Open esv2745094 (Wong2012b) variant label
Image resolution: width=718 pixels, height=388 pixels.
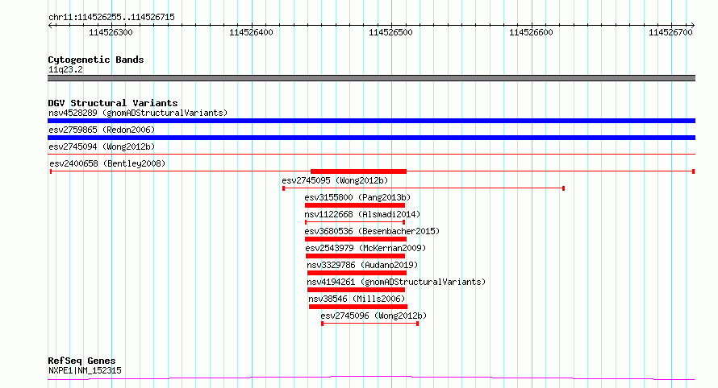pyautogui.click(x=102, y=147)
